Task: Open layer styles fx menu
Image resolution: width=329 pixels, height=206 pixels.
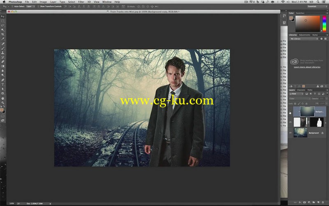Action: (x=300, y=202)
